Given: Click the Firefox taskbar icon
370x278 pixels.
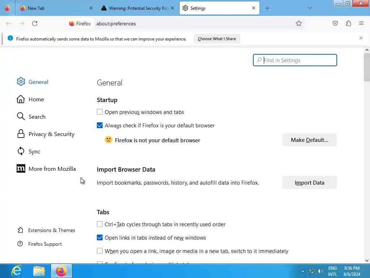Looking at the screenshot, I should coord(61,271).
